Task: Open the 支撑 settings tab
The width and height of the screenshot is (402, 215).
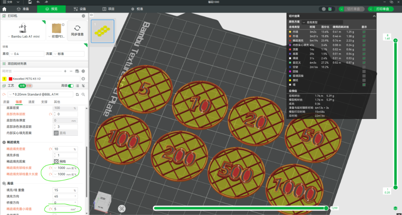Action: coord(44,102)
